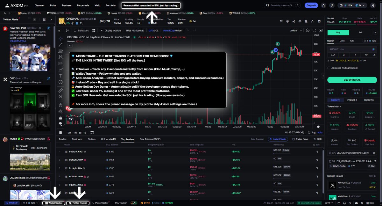Open the notifications bell icon
Viewport: 382px width, 206px height.
click(x=332, y=5)
